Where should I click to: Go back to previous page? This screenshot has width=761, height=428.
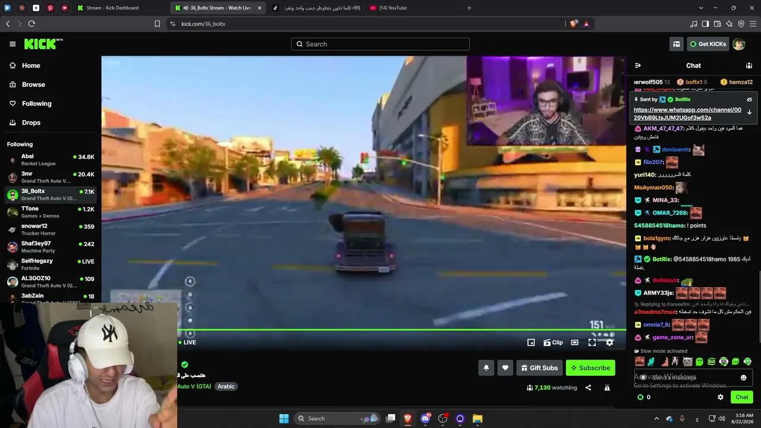tap(8, 24)
